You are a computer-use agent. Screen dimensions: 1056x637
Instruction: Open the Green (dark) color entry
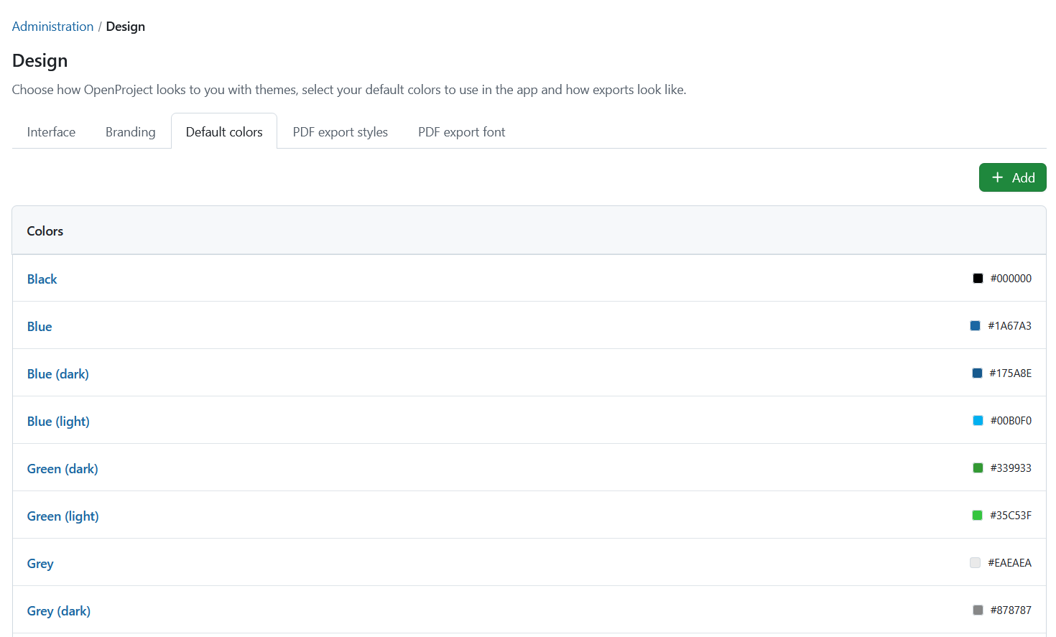pos(62,469)
